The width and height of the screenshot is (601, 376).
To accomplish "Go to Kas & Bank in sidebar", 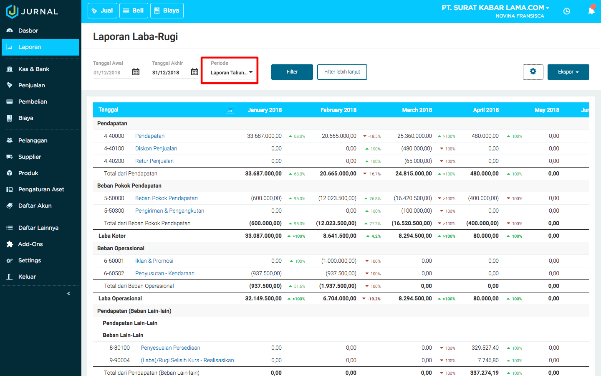I will [x=34, y=69].
